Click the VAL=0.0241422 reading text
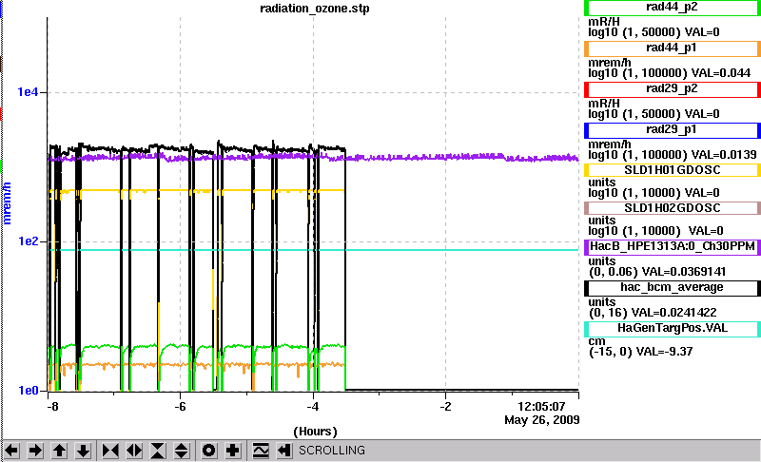The width and height of the screenshot is (761, 462). (x=674, y=313)
